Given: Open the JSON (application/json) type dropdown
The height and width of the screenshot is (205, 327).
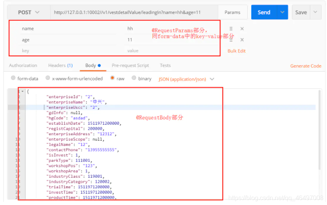Looking at the screenshot, I should tap(186, 79).
